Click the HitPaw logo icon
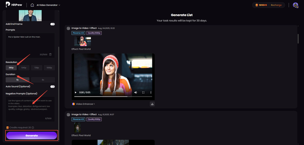The height and width of the screenshot is (145, 304). [8, 5]
